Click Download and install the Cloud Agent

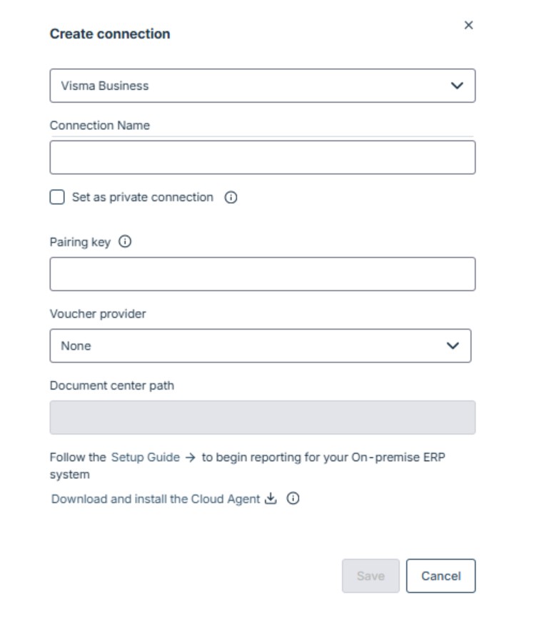pyautogui.click(x=155, y=500)
